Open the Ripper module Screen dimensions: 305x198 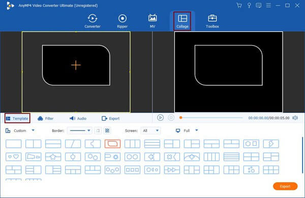pyautogui.click(x=123, y=21)
